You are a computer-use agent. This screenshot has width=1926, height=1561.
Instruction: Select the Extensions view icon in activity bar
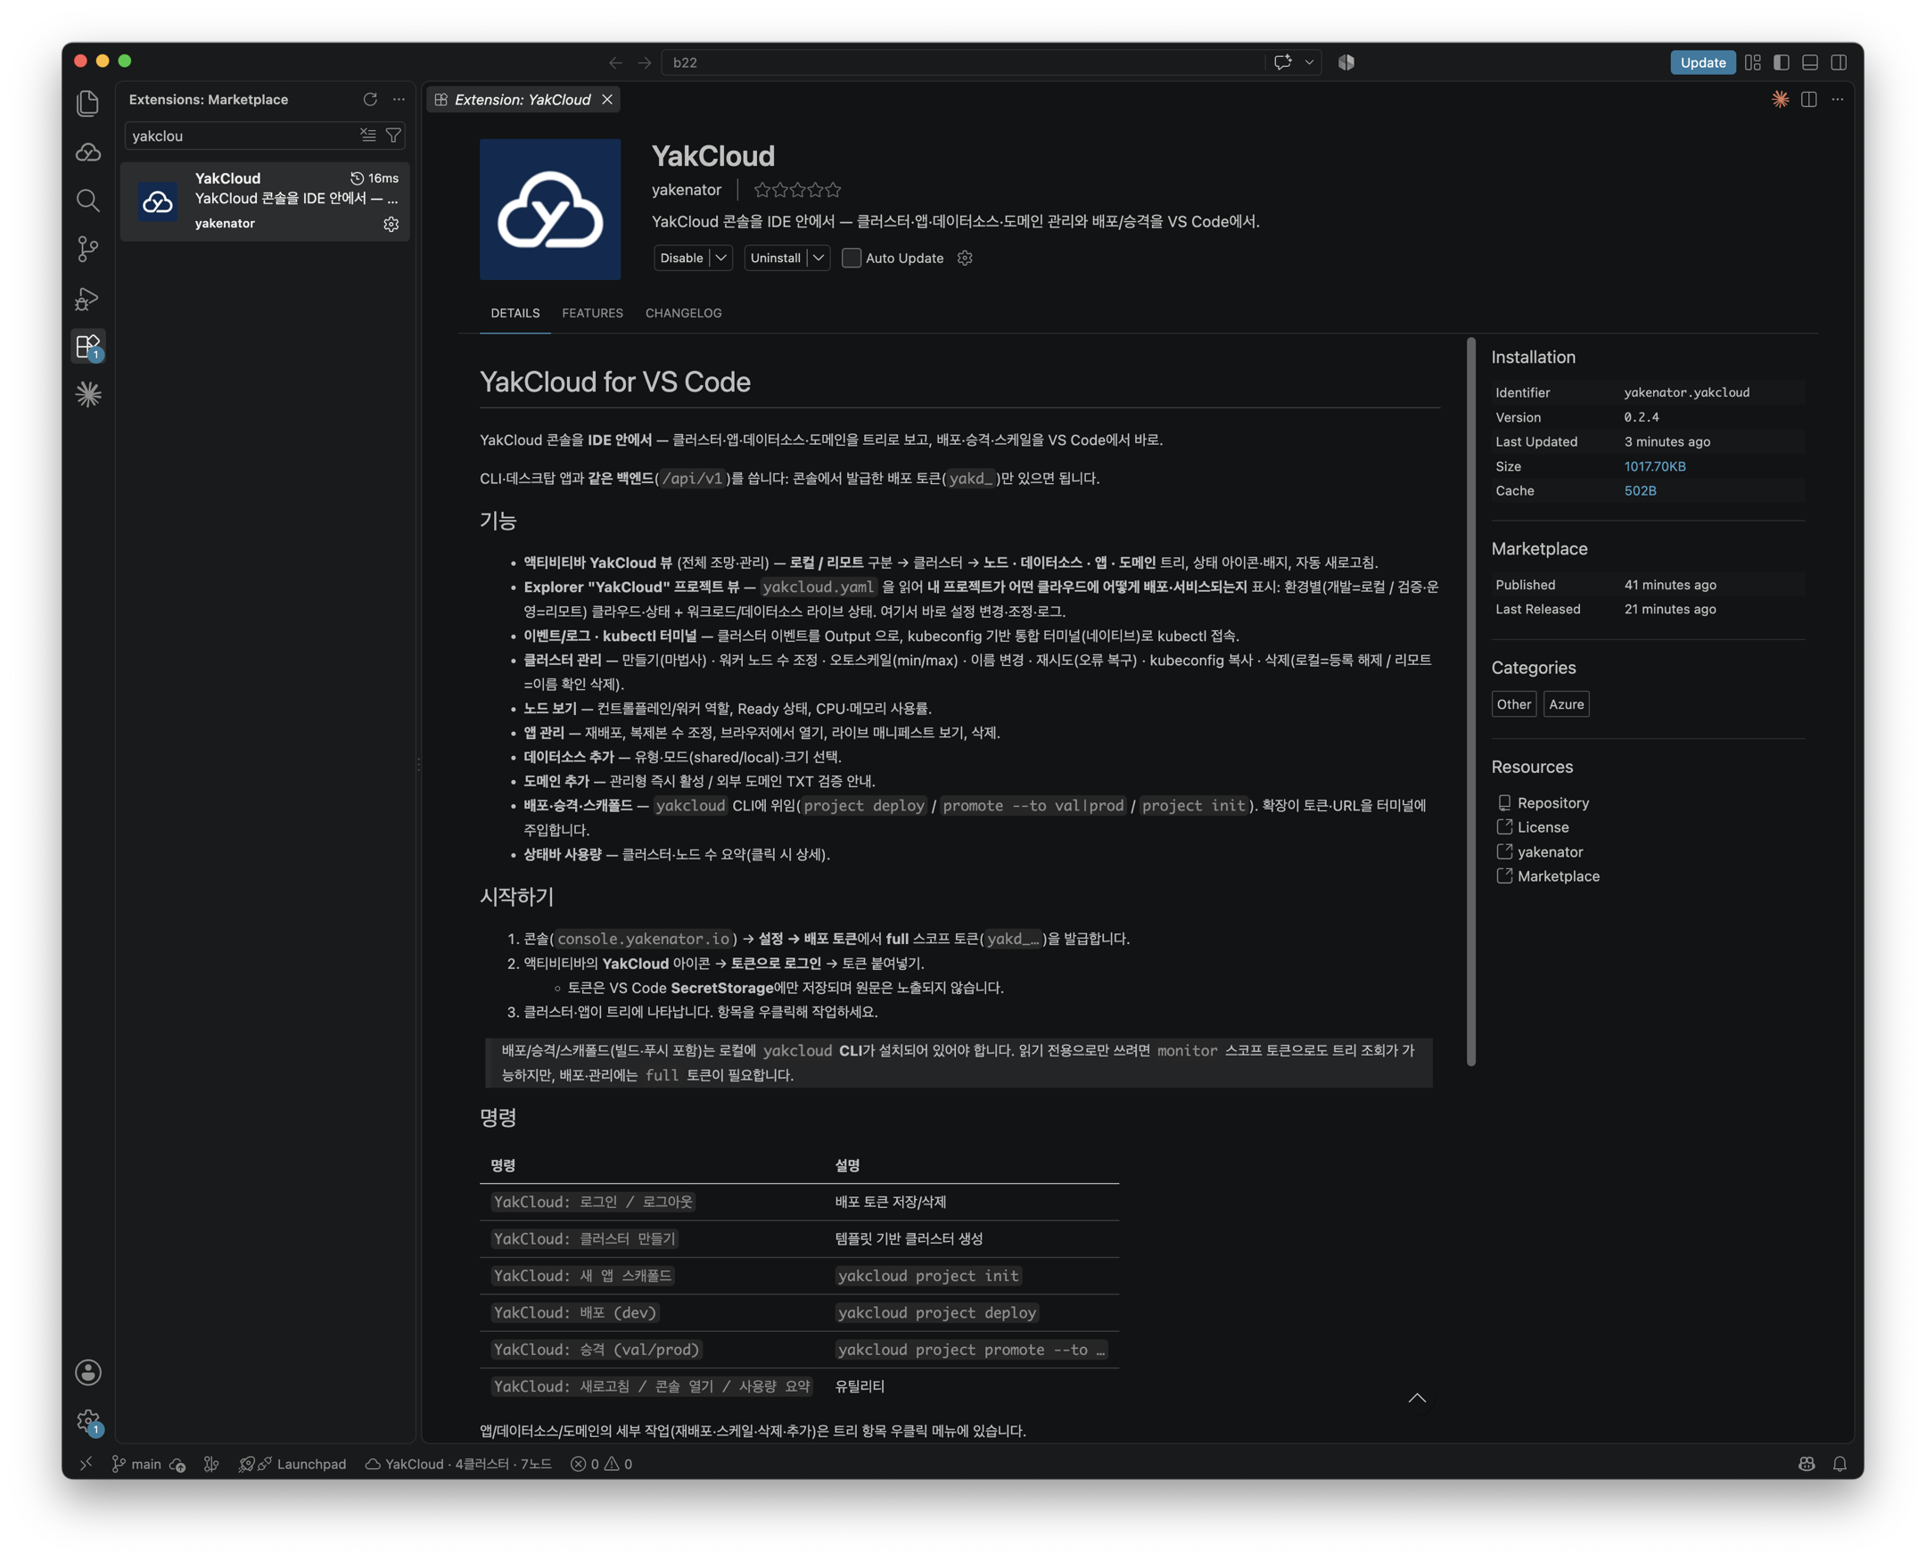tap(88, 346)
